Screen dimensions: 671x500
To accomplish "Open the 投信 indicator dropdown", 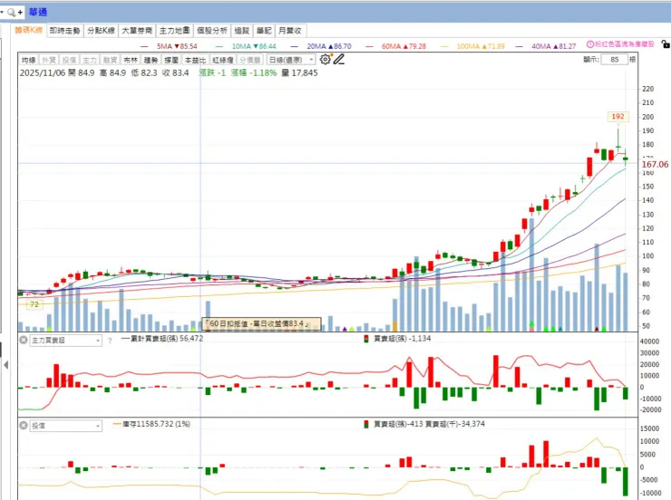I will click(65, 426).
